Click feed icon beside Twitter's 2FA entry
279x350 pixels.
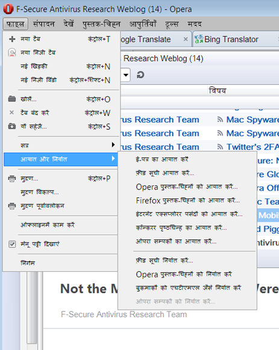[x=220, y=147]
